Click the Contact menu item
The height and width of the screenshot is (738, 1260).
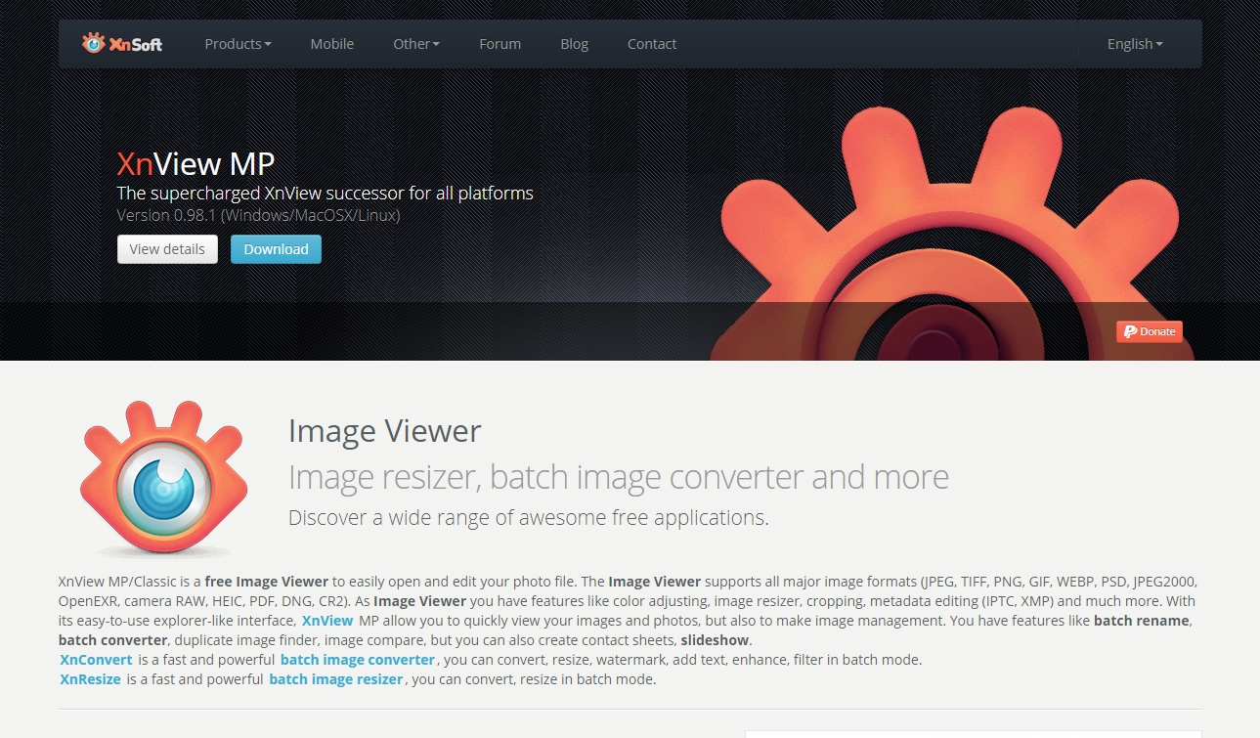tap(651, 44)
